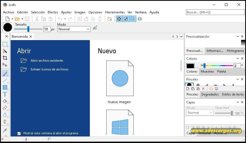Adjust the H hue slider
This screenshot has width=246, height=143.
coord(218,66)
